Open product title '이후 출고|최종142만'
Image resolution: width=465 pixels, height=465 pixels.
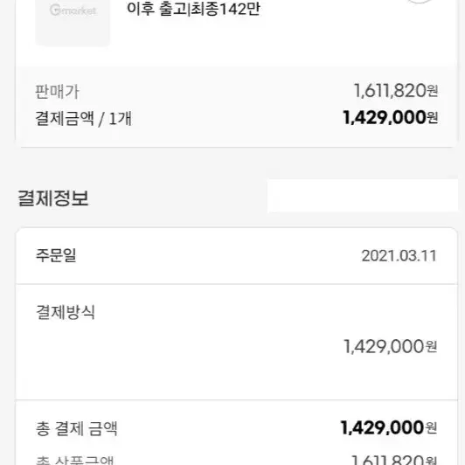click(193, 9)
